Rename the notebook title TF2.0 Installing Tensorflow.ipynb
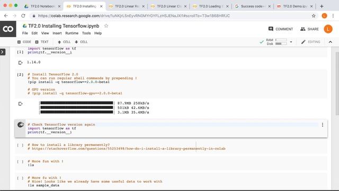The width and height of the screenshot is (339, 191). pyautogui.click(x=64, y=26)
